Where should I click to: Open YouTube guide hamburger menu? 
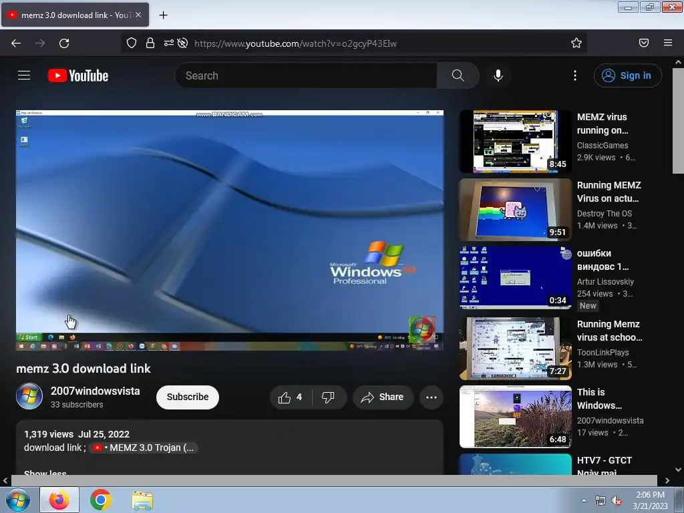pos(24,75)
